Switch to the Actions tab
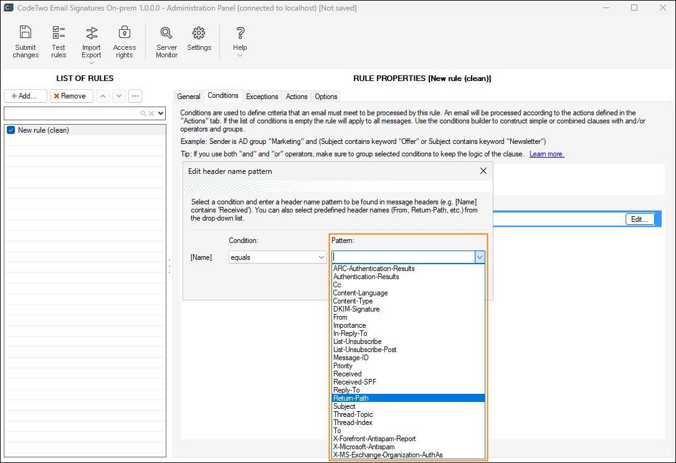 click(297, 97)
